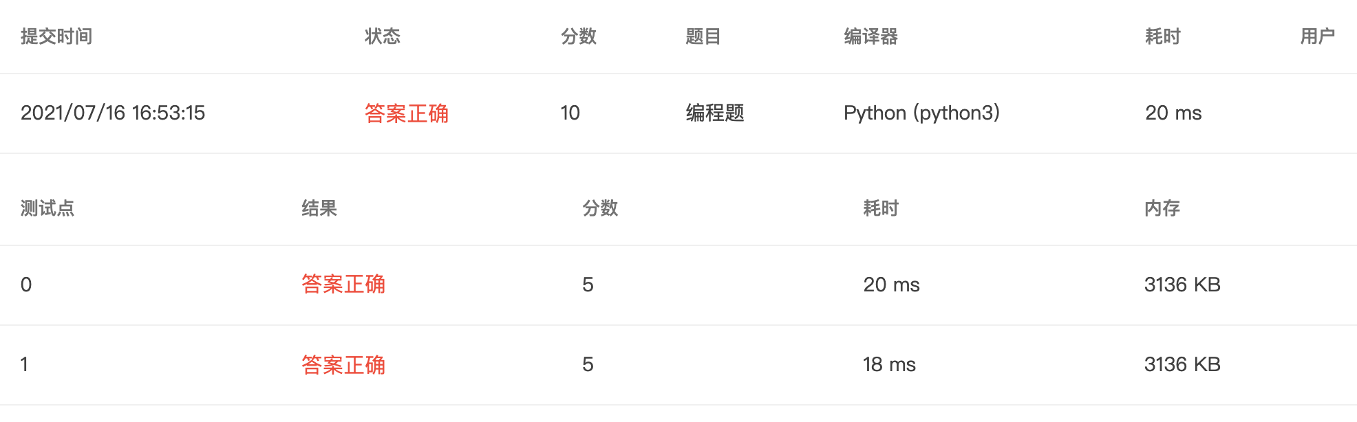
Task: Click the 用户 column header
Action: [1318, 36]
